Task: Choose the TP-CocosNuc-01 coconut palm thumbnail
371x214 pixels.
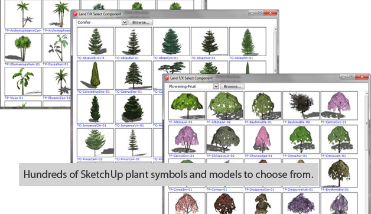Action: [x=57, y=47]
